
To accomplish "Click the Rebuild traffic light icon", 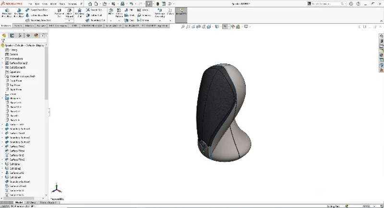I will [x=158, y=4].
